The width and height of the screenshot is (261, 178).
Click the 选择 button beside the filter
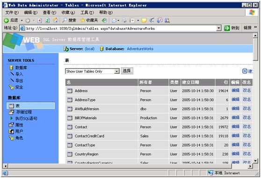(127, 71)
